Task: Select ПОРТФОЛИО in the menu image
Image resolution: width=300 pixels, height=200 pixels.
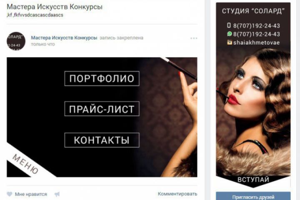Action: tap(102, 78)
